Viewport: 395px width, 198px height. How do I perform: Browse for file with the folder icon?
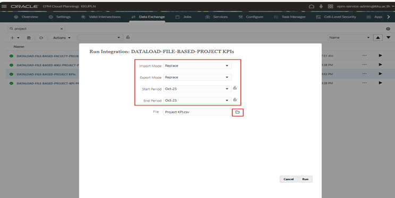tap(237, 112)
